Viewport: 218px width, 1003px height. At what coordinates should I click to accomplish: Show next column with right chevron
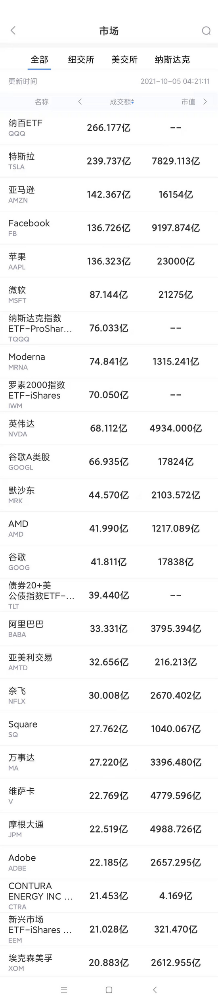(205, 102)
